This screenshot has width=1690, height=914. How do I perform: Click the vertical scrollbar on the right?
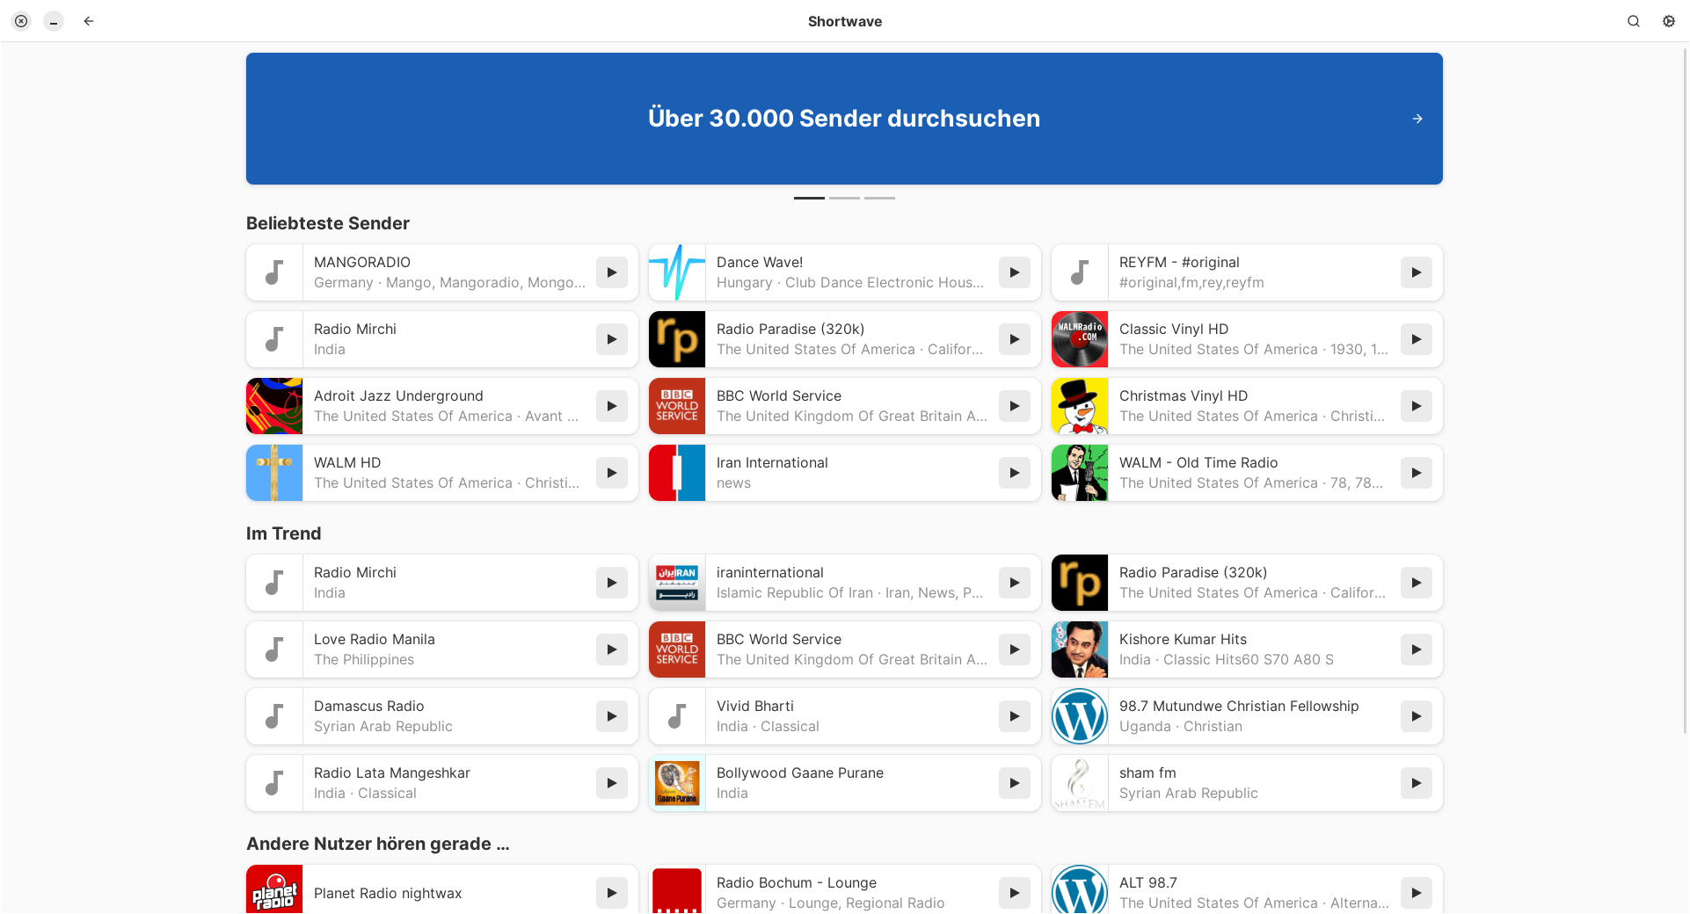point(1685,391)
